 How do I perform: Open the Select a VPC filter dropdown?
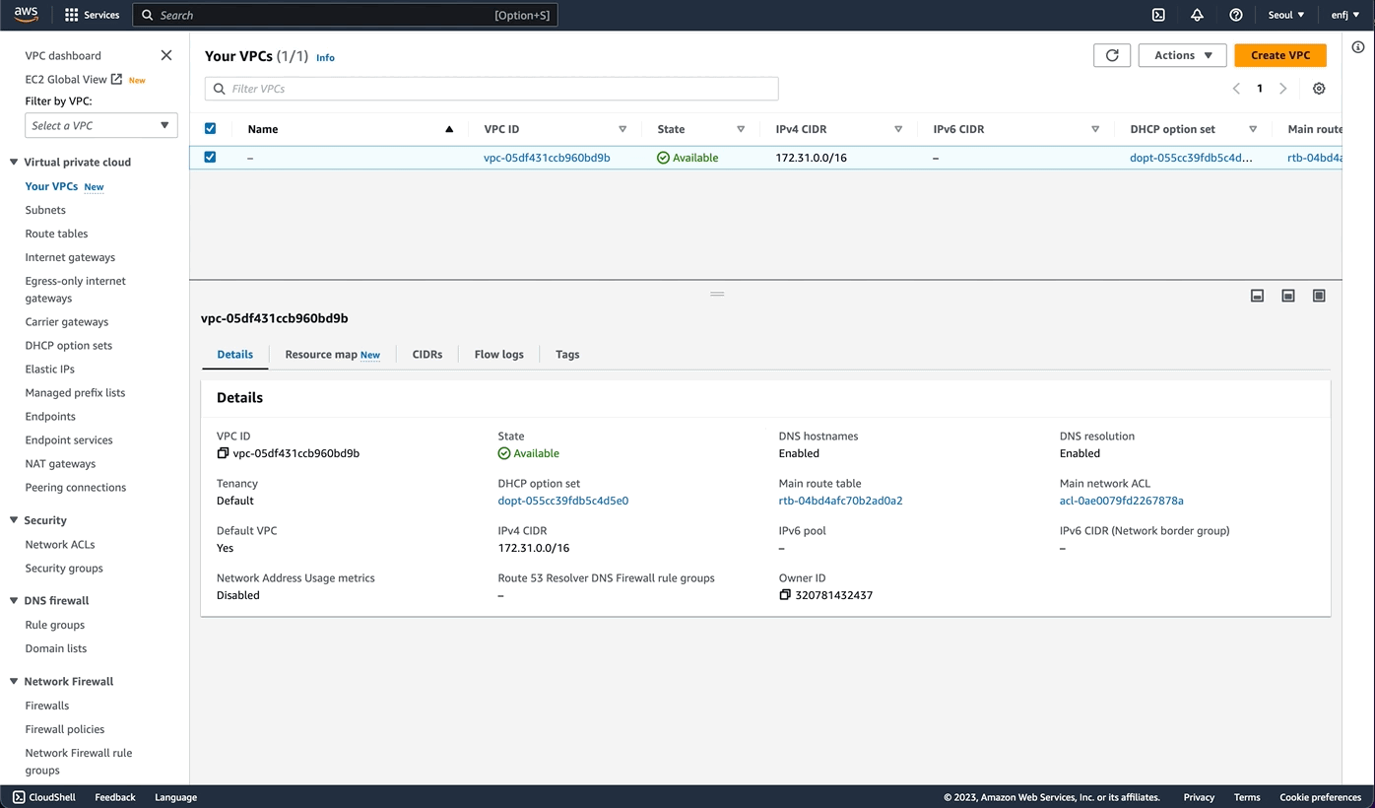[101, 125]
